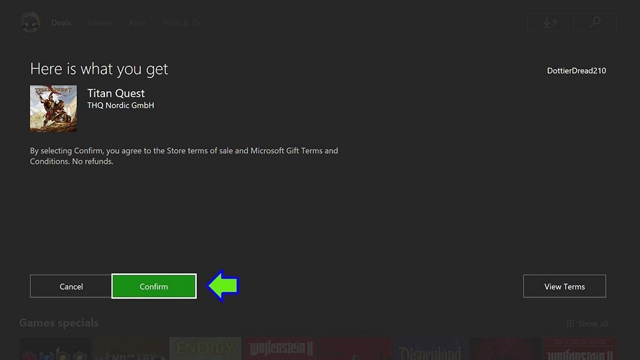640x360 pixels.
Task: Open the Films & TV tab
Action: [182, 23]
